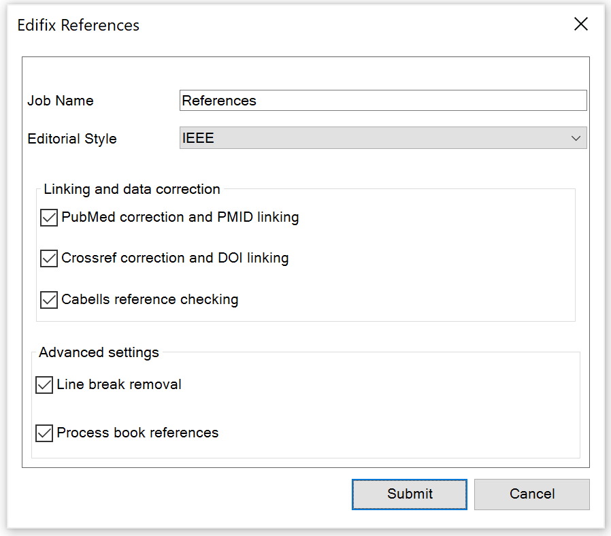
Task: Click the 'Process book references' label text
Action: 137,433
